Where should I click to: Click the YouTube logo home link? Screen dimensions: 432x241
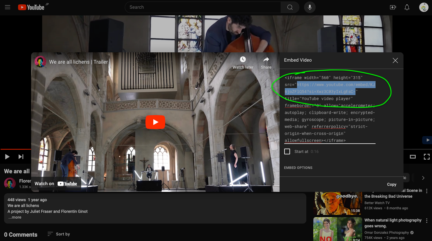point(31,7)
